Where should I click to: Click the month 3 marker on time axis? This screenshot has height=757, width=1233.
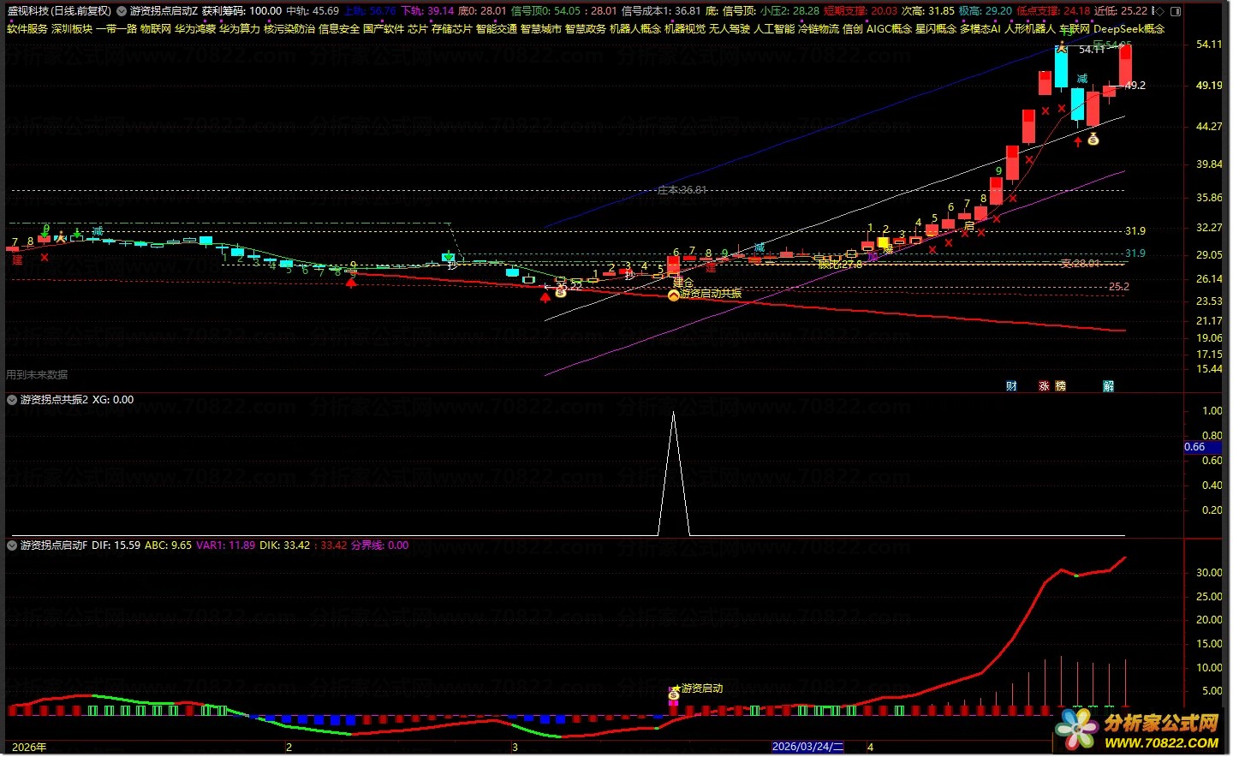point(515,747)
